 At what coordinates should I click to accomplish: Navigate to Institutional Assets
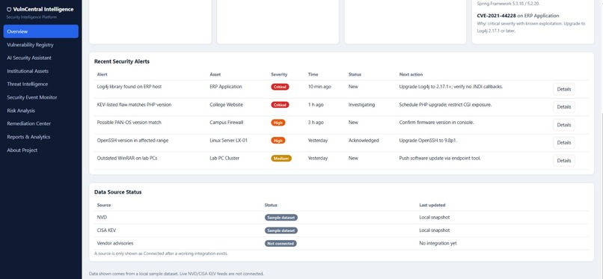coord(28,71)
